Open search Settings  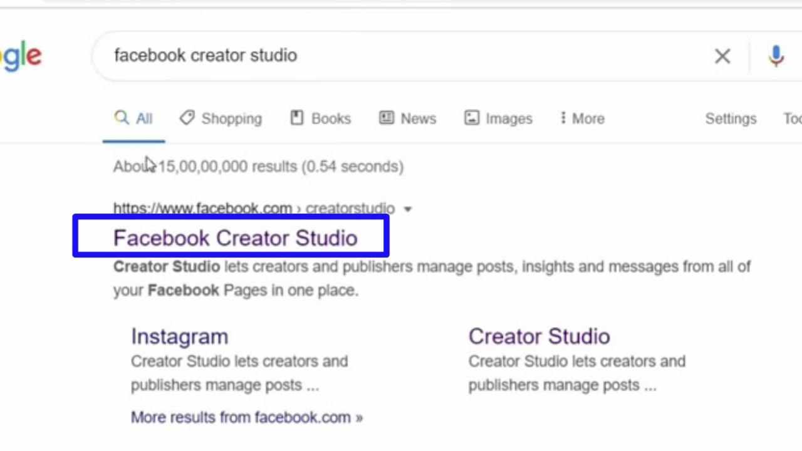point(731,118)
